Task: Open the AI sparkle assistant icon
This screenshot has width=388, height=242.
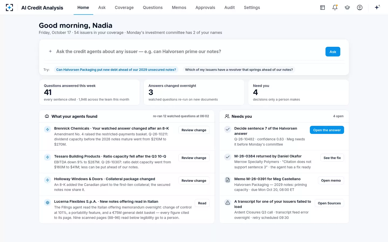Action: point(377,7)
